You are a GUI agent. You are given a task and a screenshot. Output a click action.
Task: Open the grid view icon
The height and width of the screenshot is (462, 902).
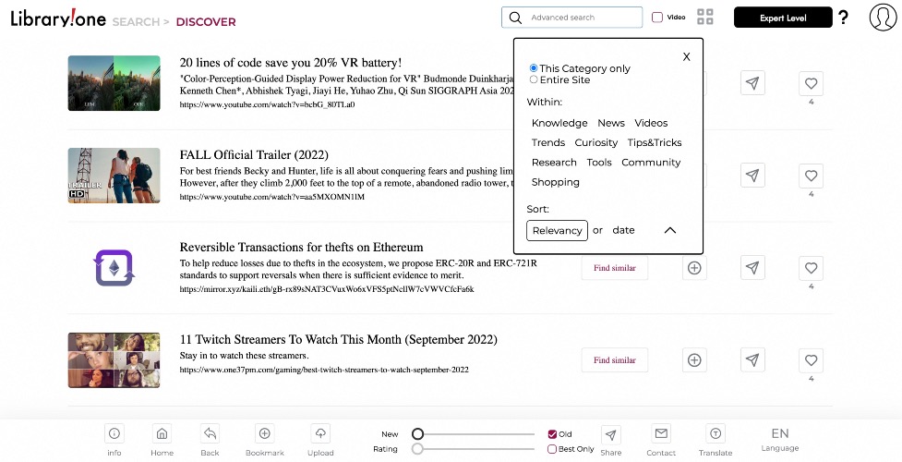click(x=704, y=18)
